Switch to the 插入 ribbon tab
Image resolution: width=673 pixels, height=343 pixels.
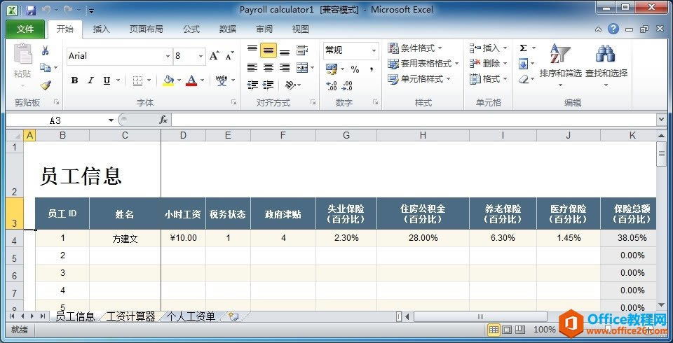pos(101,29)
